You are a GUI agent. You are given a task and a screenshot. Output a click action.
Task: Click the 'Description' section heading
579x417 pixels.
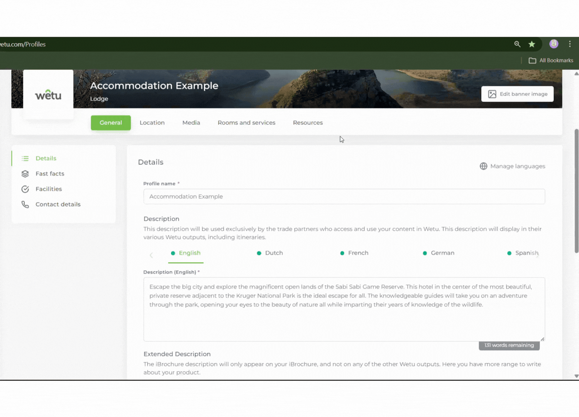point(161,219)
